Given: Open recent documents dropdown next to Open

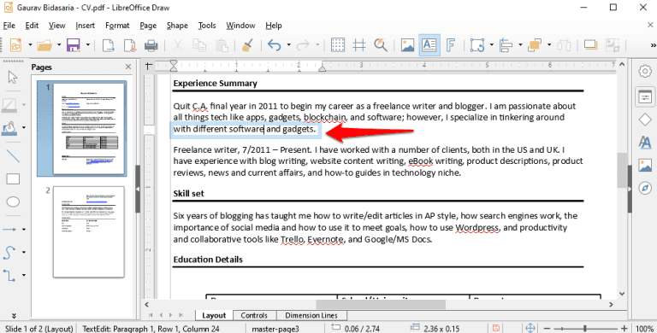Looking at the screenshot, I should click(59, 45).
